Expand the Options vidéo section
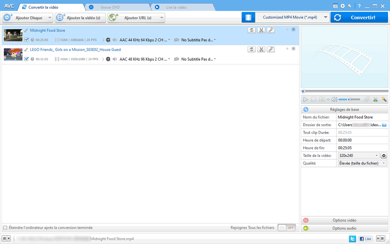This screenshot has width=390, height=244. point(344,220)
